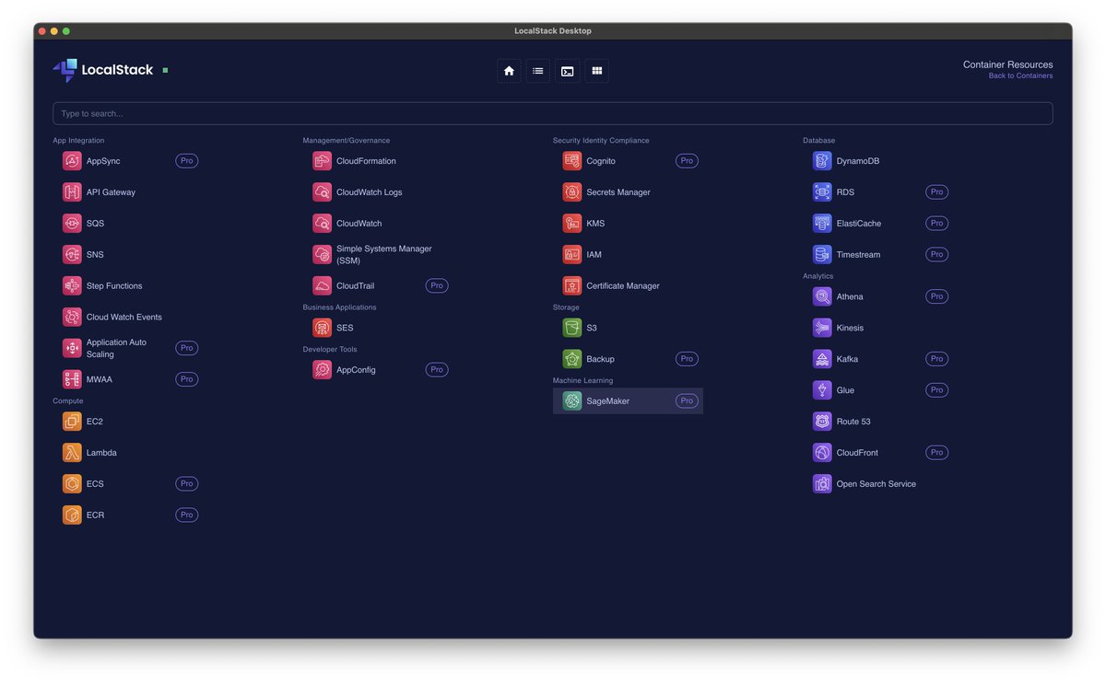Open the Athena analytics icon

(x=822, y=296)
